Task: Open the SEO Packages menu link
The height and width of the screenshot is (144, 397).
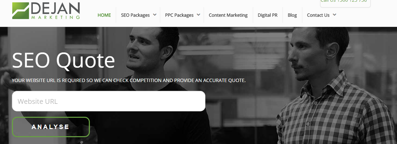Action: tap(135, 15)
